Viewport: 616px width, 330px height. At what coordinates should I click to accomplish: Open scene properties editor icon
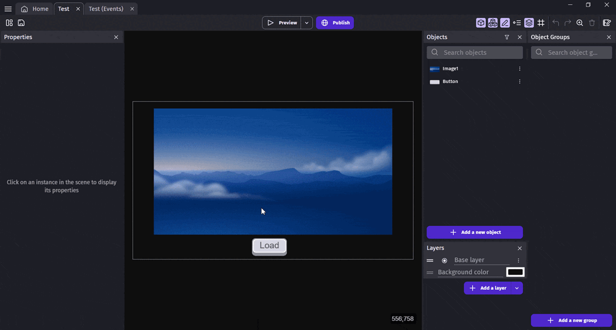pyautogui.click(x=607, y=23)
